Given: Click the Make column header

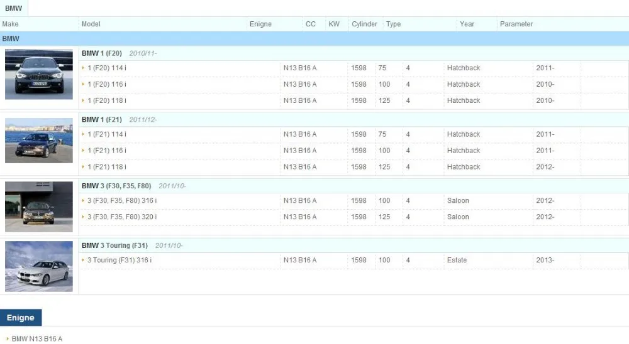Looking at the screenshot, I should click(11, 24).
